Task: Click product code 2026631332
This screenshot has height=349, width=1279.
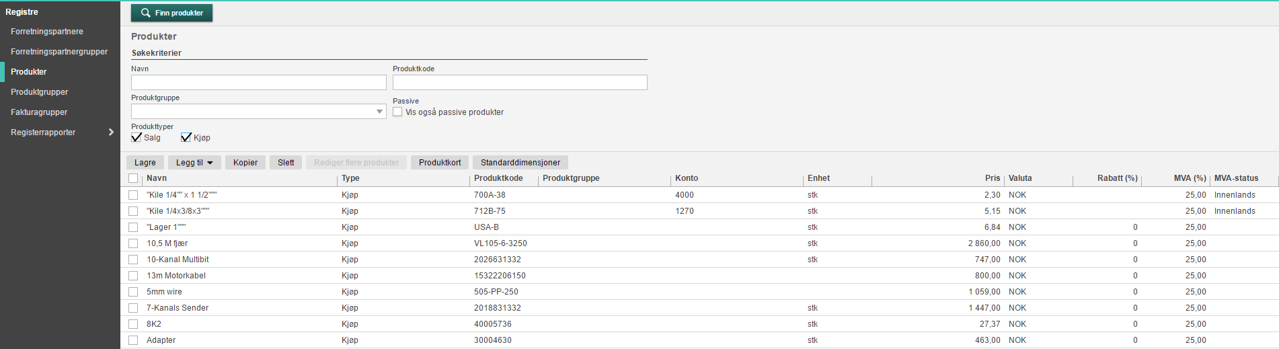Action: (498, 260)
